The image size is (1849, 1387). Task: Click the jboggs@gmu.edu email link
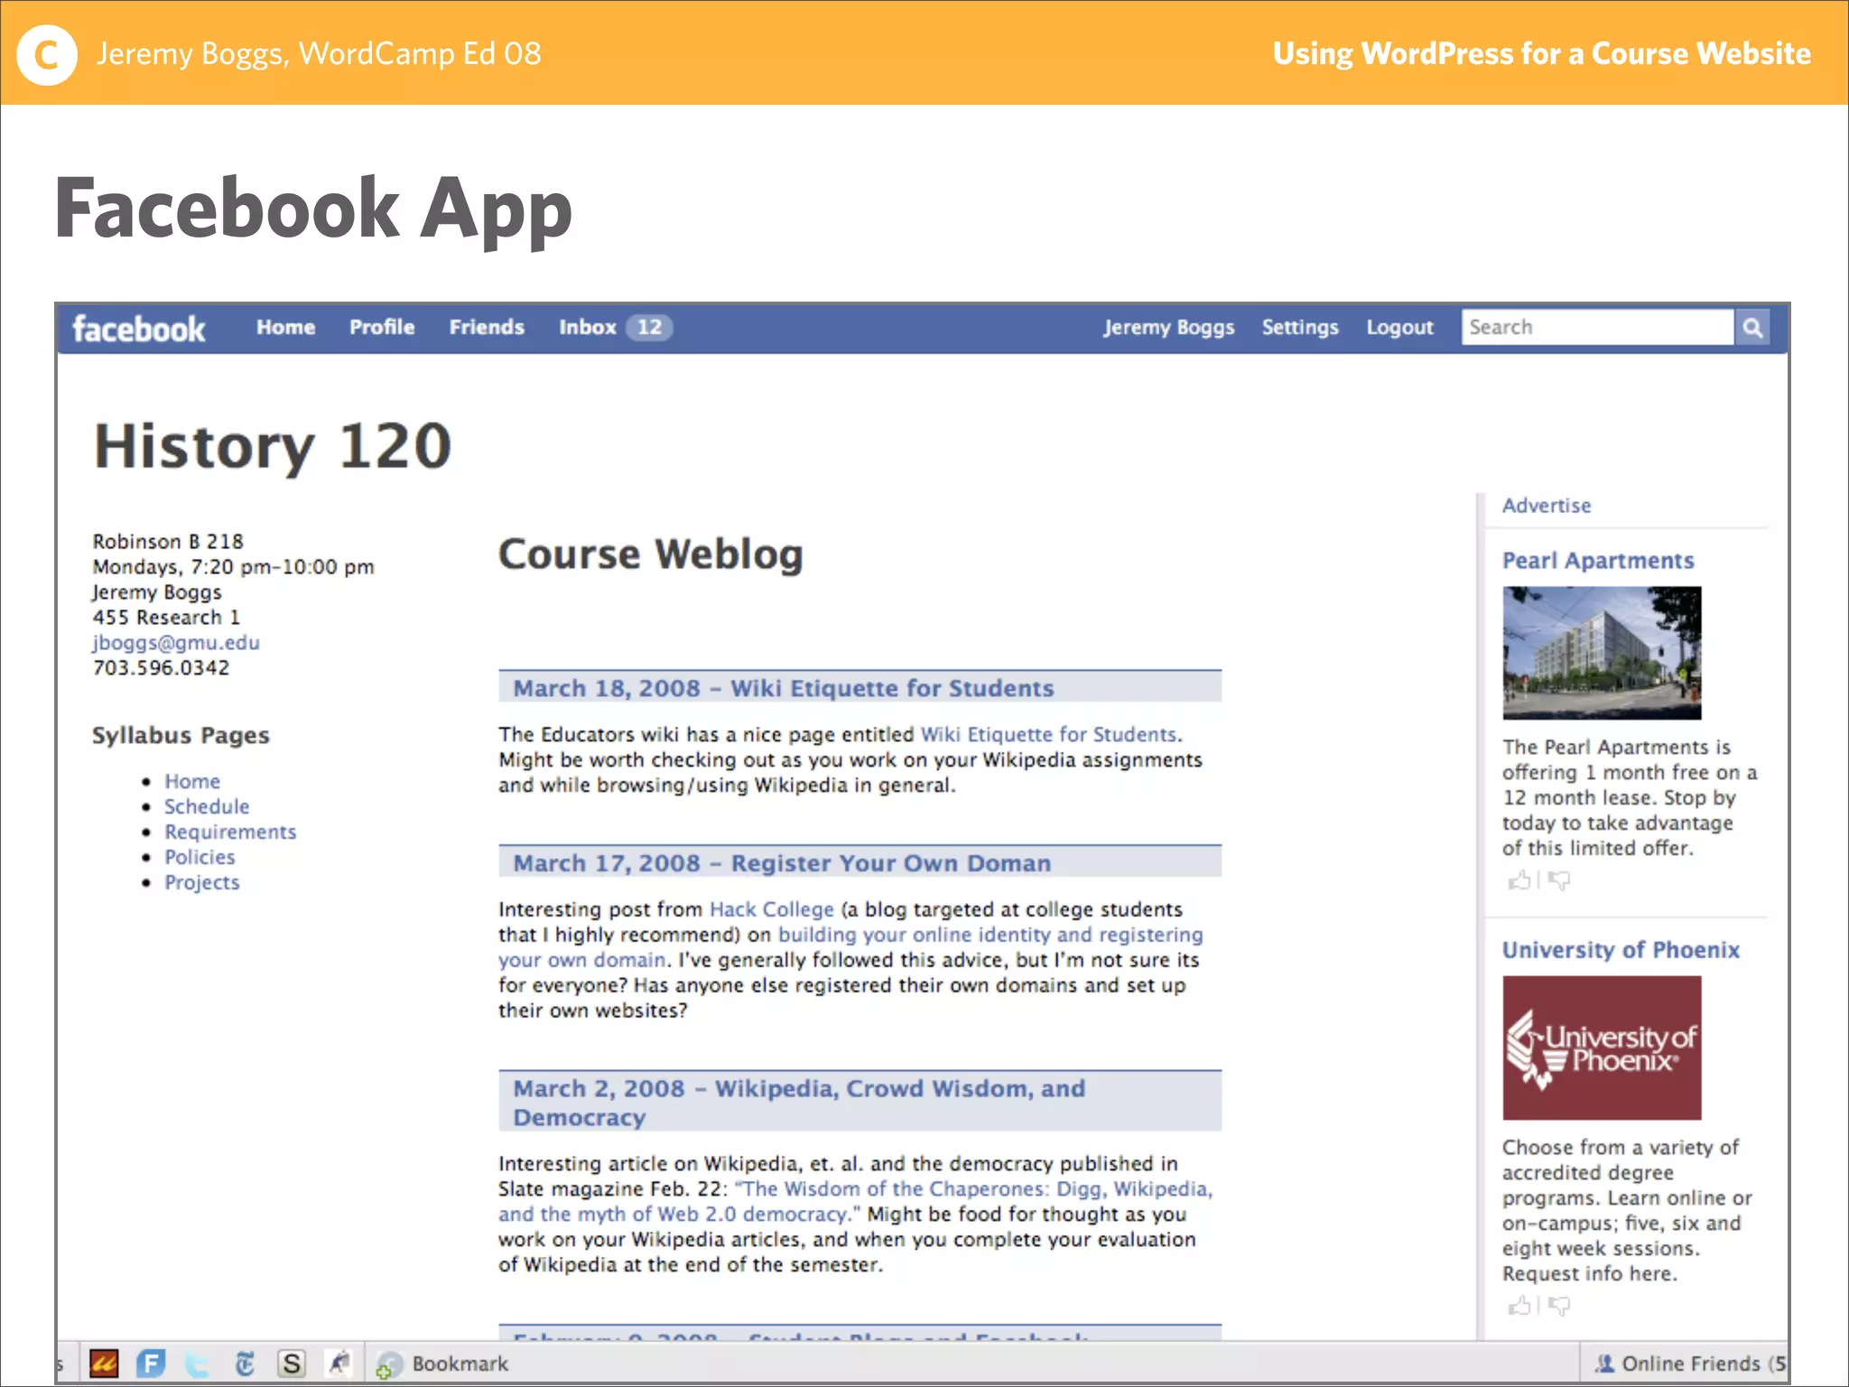coord(176,643)
